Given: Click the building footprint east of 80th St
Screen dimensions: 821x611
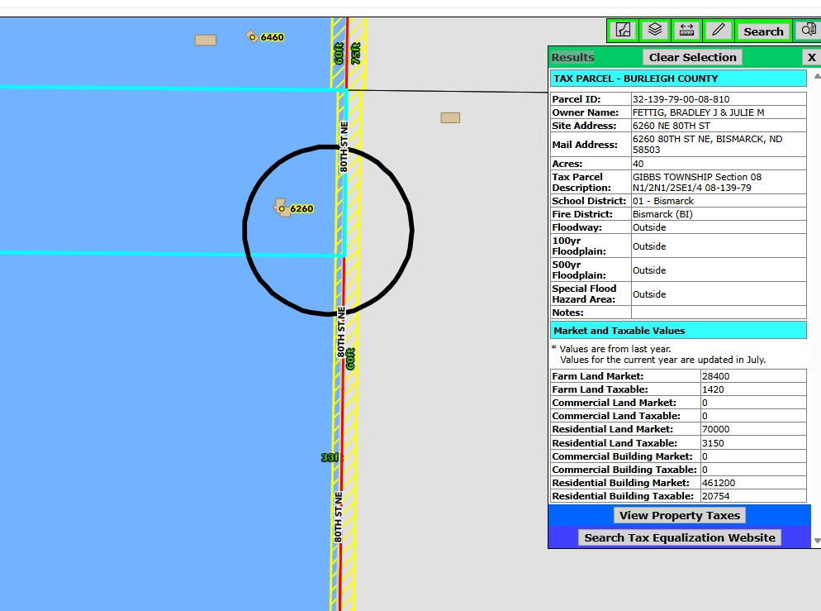Looking at the screenshot, I should (450, 117).
